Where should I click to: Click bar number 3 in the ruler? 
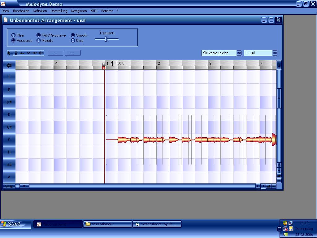tap(210, 64)
